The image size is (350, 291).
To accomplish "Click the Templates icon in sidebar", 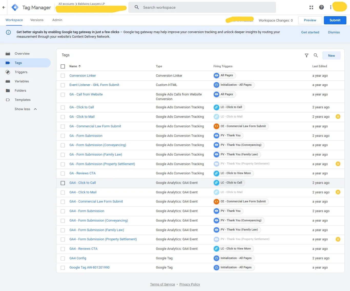I will pos(8,100).
